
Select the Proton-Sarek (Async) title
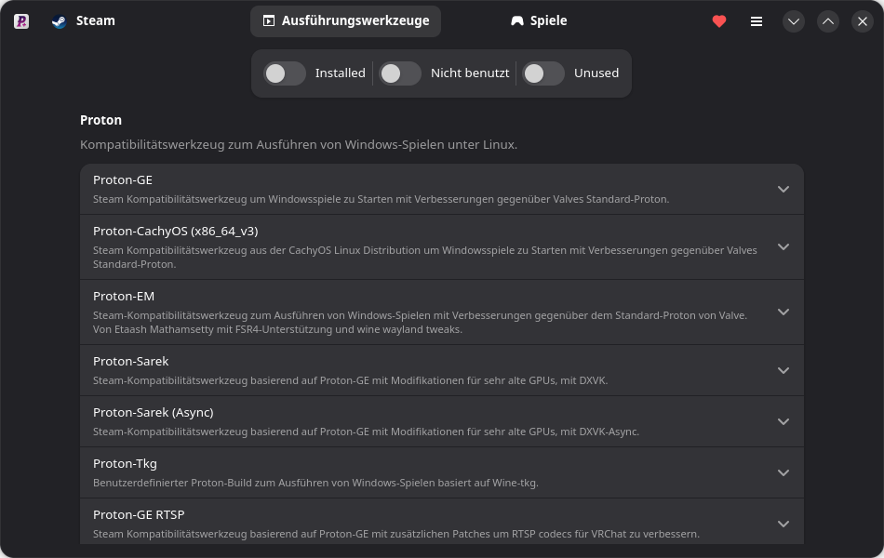(154, 413)
